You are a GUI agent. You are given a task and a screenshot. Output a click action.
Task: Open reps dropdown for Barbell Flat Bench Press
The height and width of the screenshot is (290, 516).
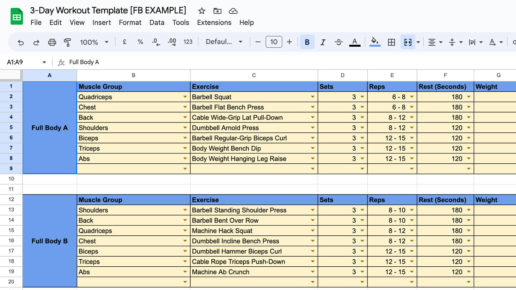[x=412, y=107]
